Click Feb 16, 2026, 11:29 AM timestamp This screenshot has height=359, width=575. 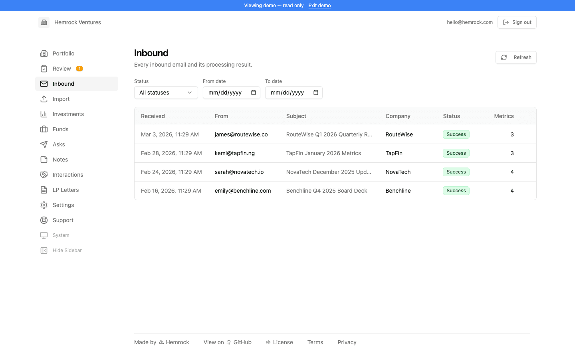pyautogui.click(x=171, y=191)
